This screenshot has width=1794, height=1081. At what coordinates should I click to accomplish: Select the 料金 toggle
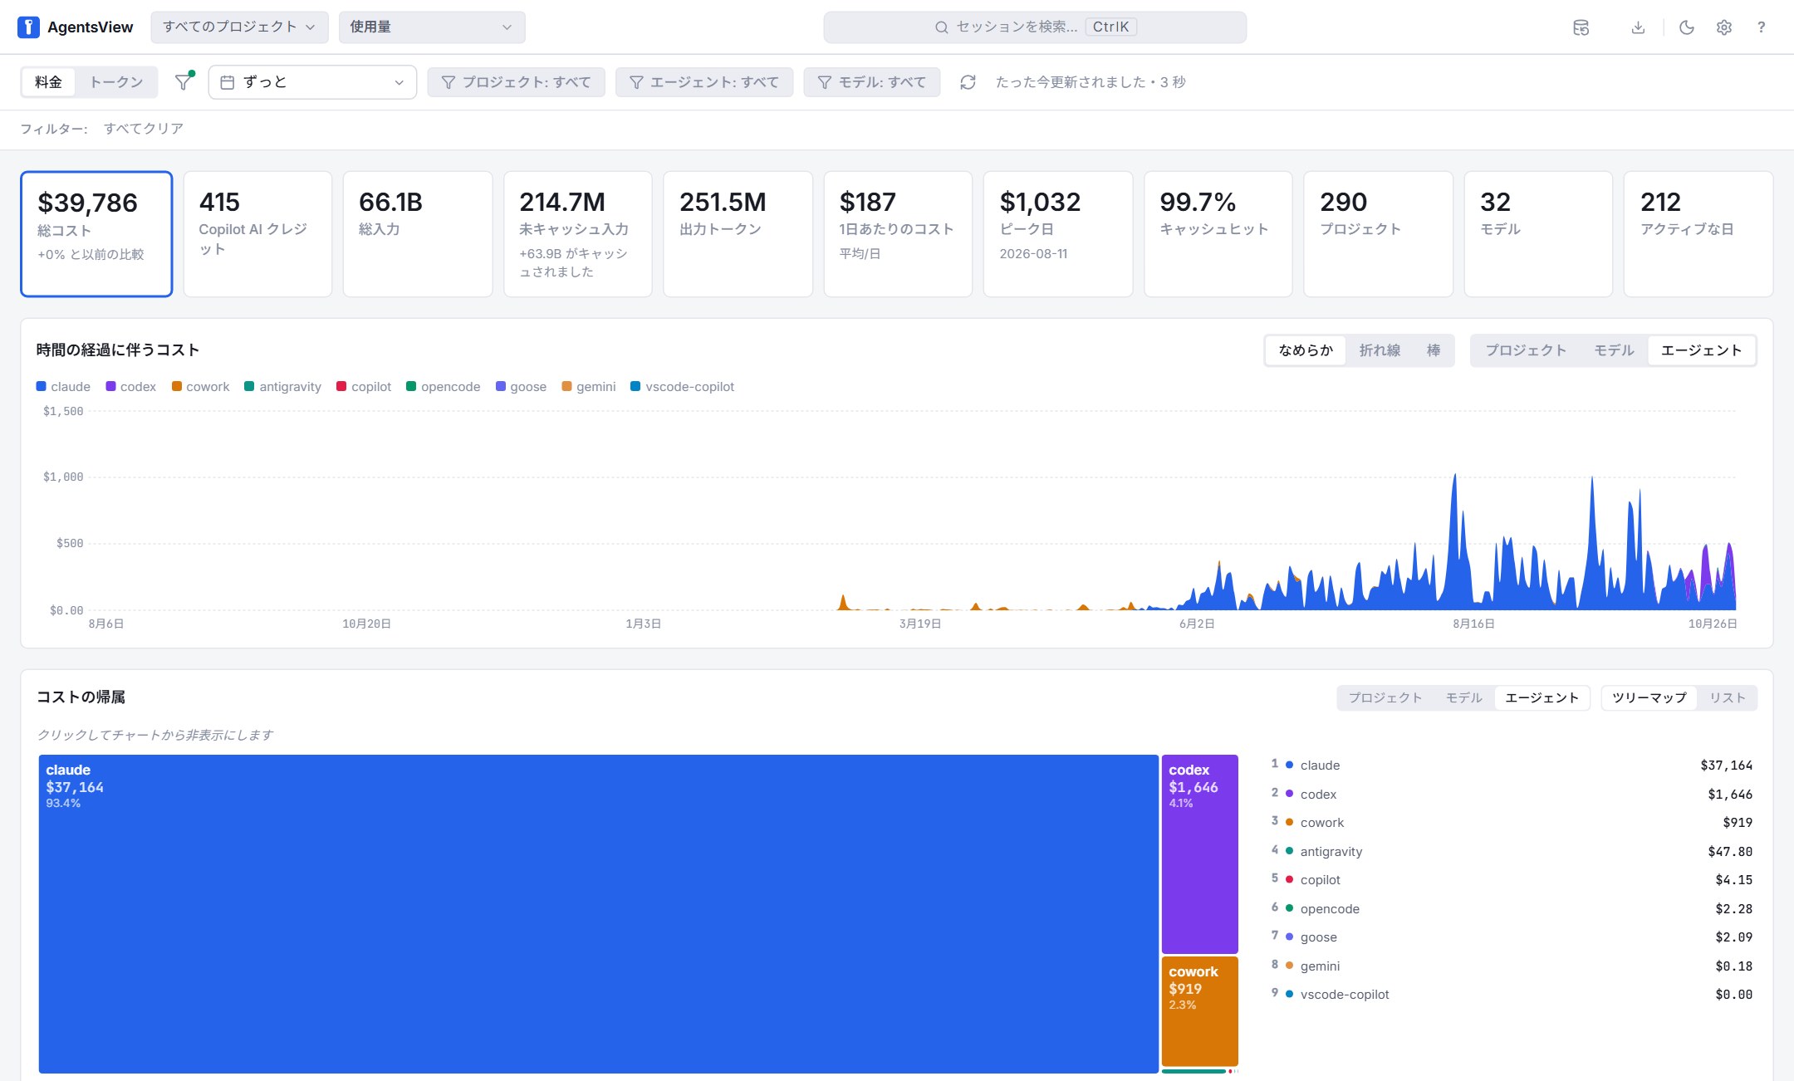48,82
